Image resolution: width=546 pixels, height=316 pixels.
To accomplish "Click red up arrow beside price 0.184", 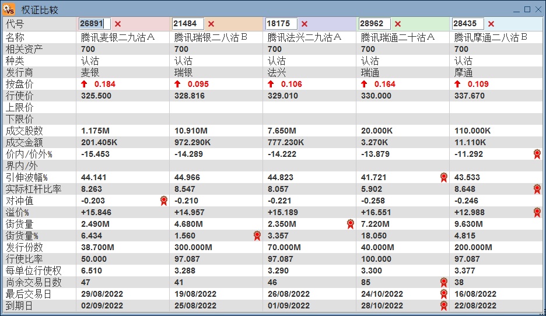I will (84, 84).
